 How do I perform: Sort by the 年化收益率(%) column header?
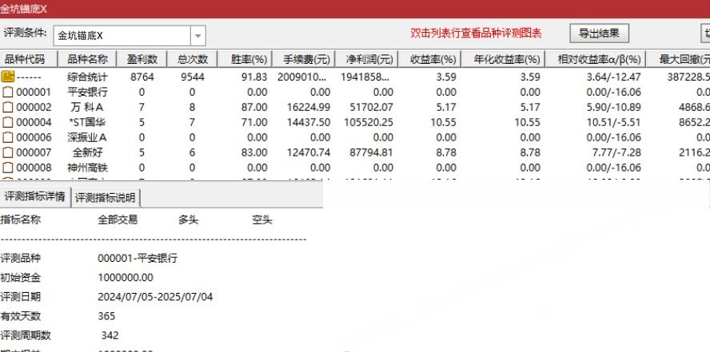tap(503, 59)
